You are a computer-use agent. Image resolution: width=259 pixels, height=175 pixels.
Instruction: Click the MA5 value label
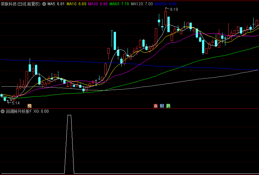click(56, 4)
